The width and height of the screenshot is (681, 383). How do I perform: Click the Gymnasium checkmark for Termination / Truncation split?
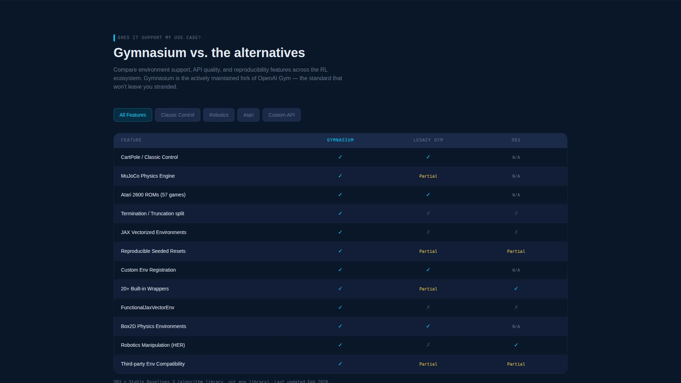coord(340,213)
